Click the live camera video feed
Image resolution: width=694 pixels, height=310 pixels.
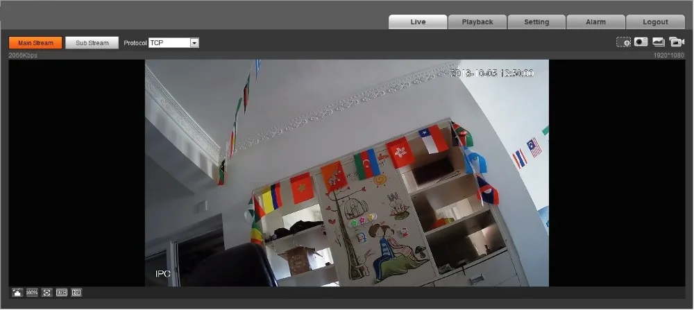click(346, 173)
